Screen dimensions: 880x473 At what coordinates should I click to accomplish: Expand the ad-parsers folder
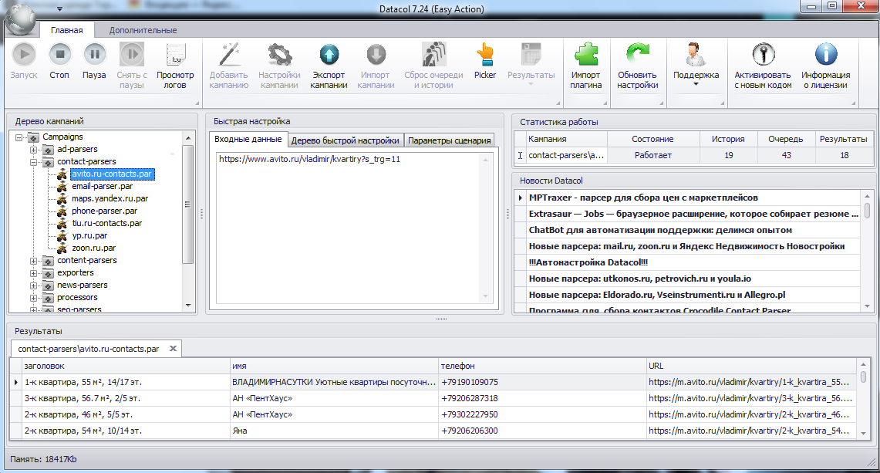pos(34,150)
